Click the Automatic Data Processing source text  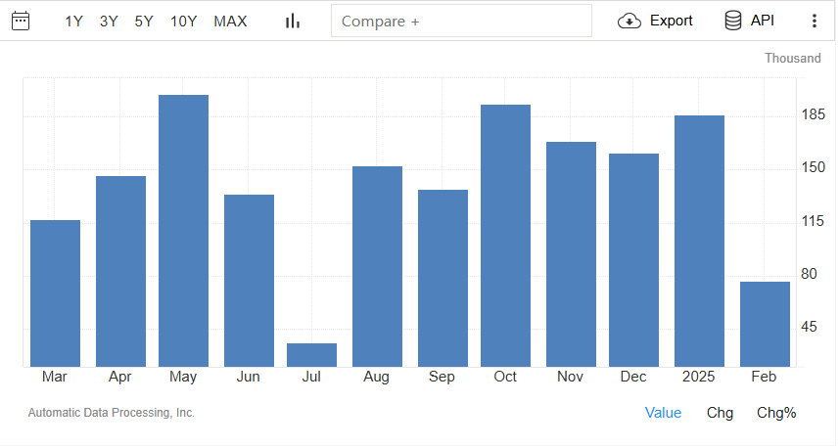click(112, 413)
